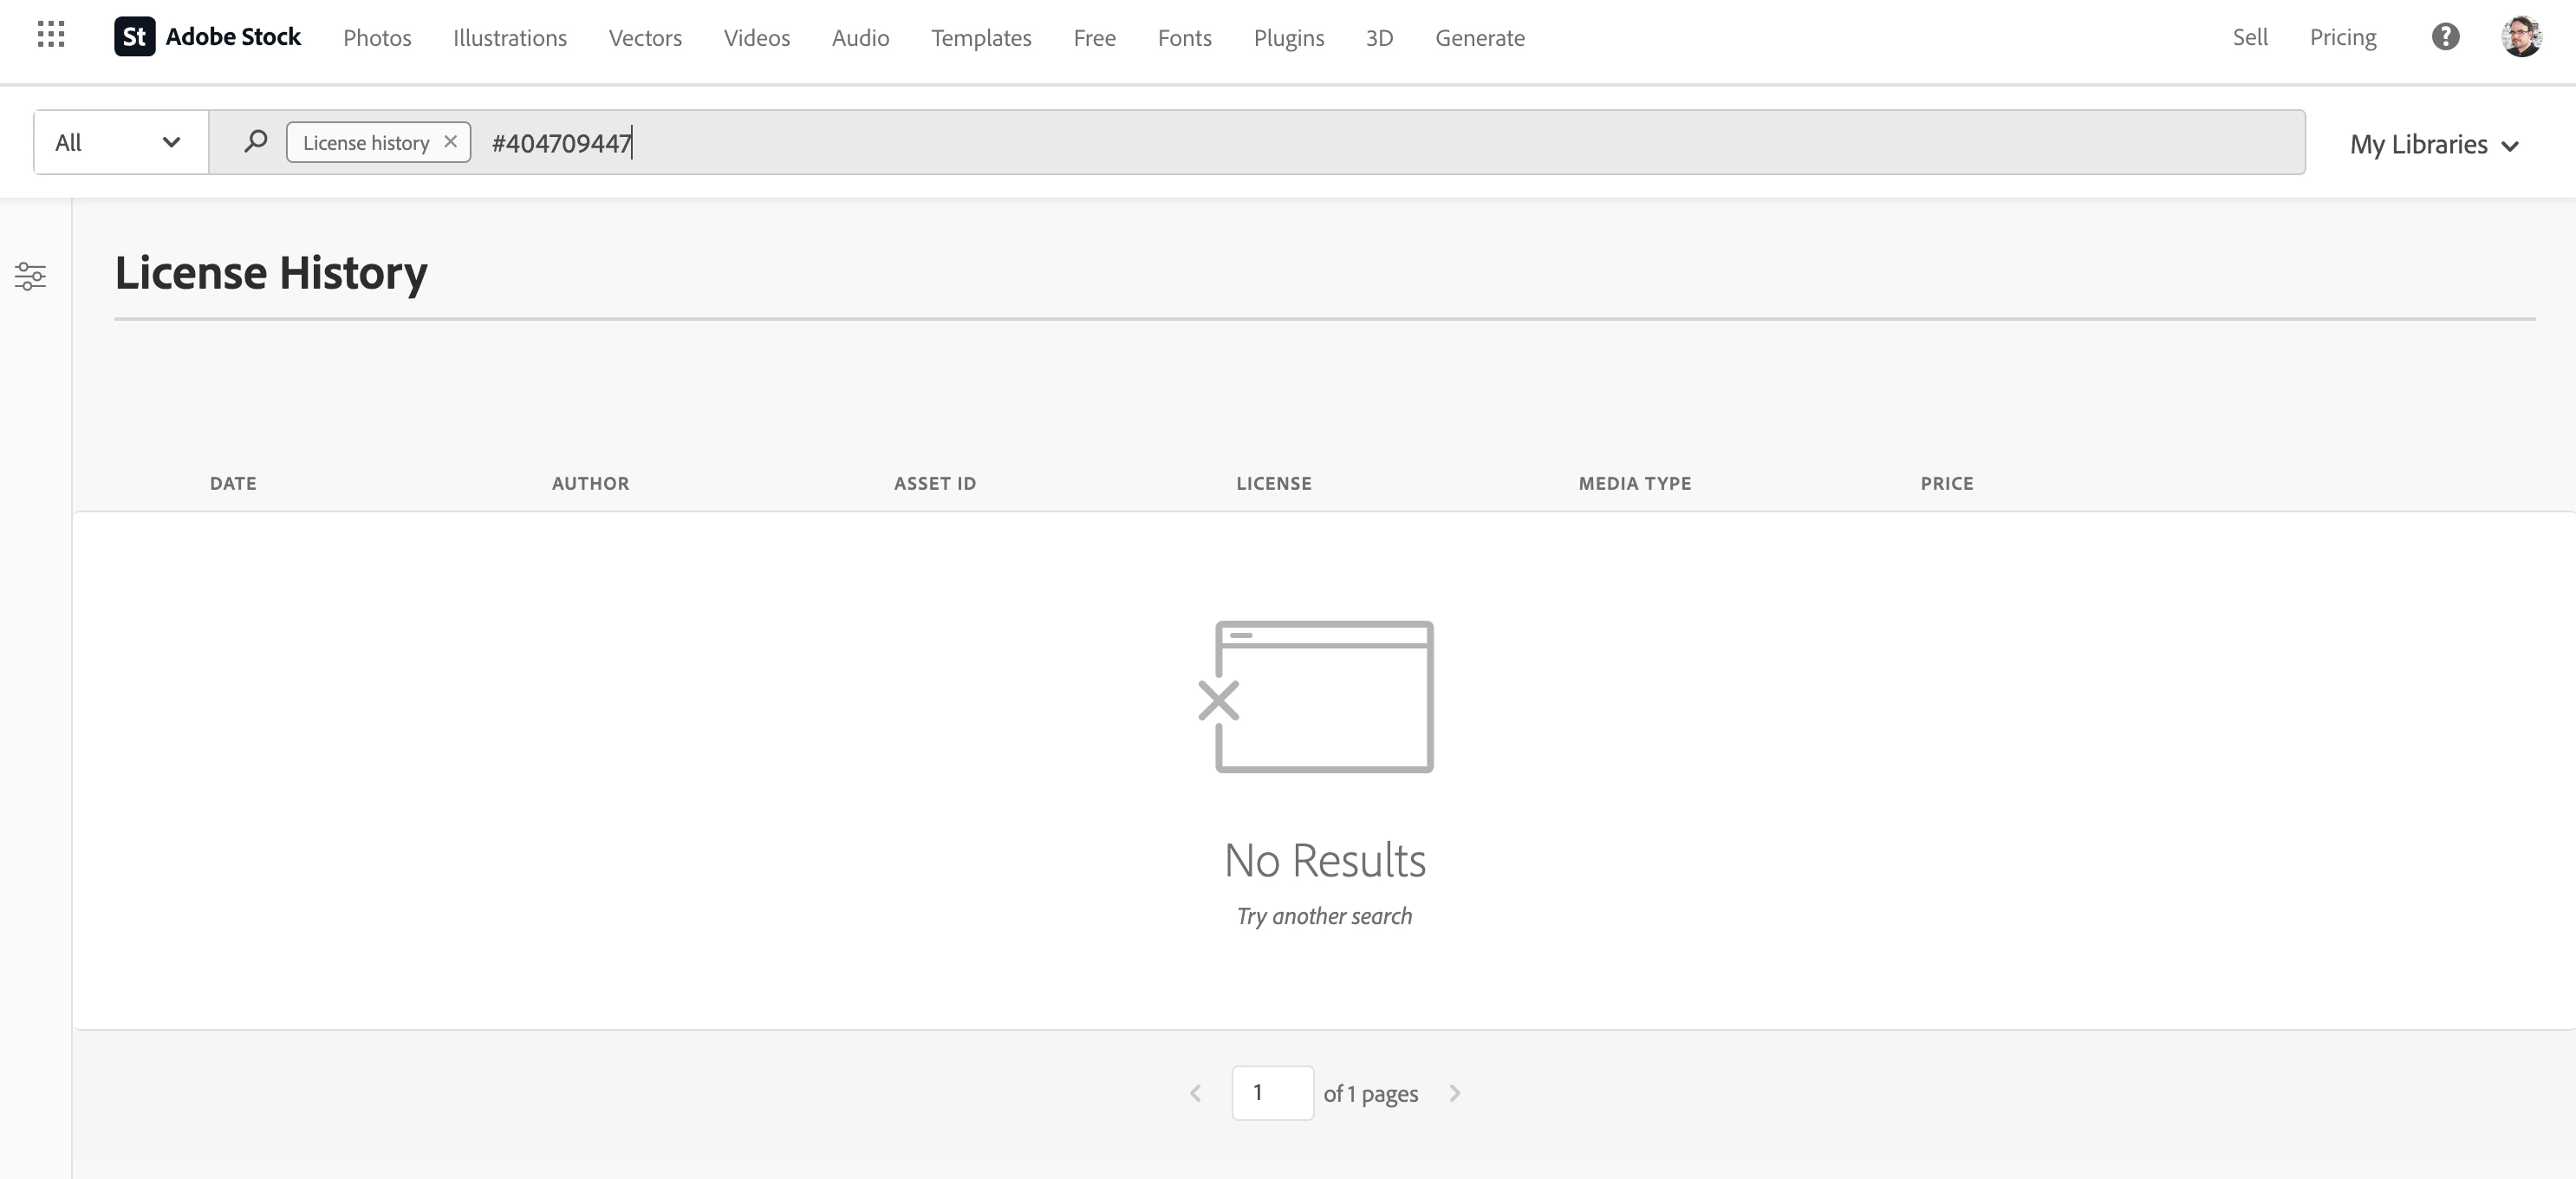Go to the Generate section
The height and width of the screenshot is (1179, 2576).
[x=1479, y=38]
